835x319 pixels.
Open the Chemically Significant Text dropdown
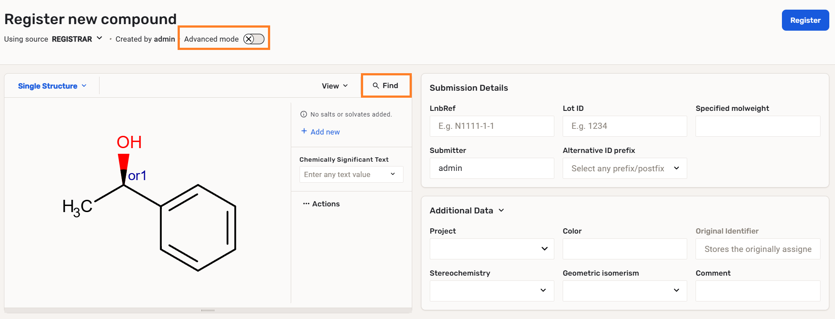coord(351,174)
